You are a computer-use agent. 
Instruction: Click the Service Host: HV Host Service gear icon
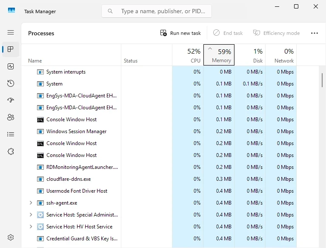click(x=40, y=227)
